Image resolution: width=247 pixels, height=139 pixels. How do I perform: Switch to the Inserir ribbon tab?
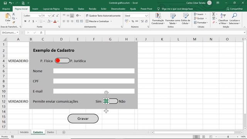[35, 9]
